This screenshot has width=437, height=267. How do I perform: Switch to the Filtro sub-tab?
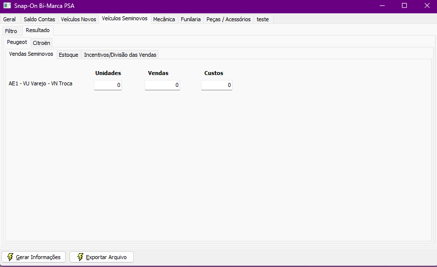(x=11, y=31)
